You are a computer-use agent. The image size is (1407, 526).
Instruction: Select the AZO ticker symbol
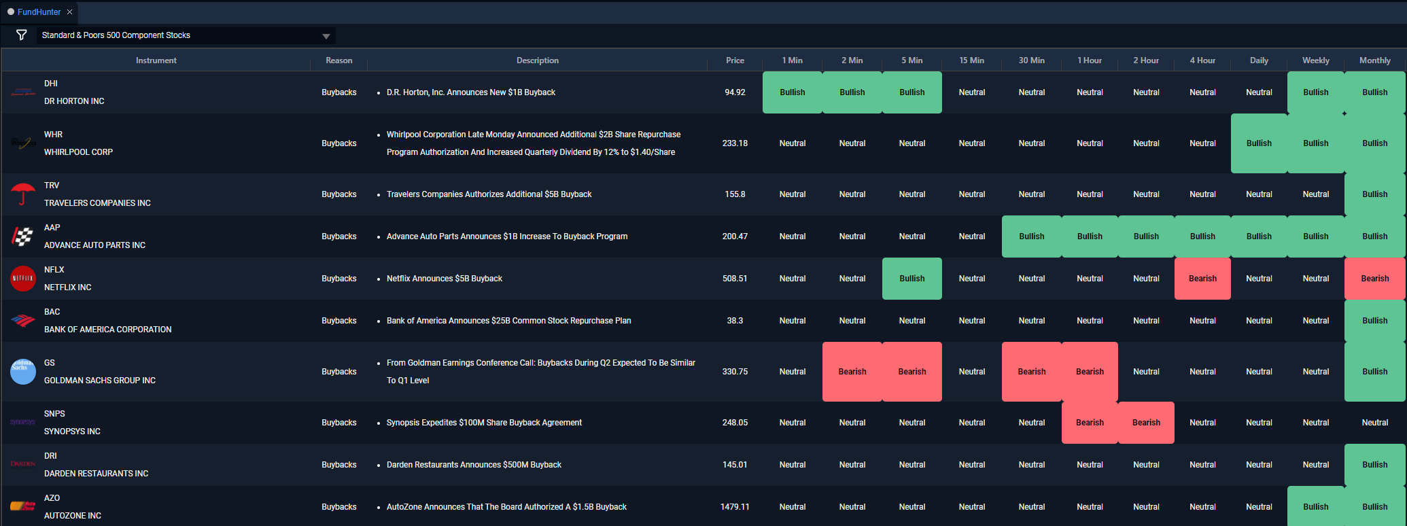tap(52, 498)
